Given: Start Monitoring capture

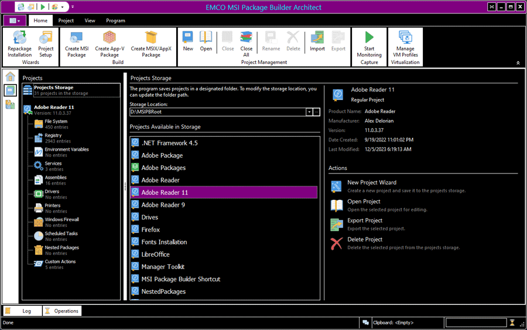Looking at the screenshot, I should [369, 44].
